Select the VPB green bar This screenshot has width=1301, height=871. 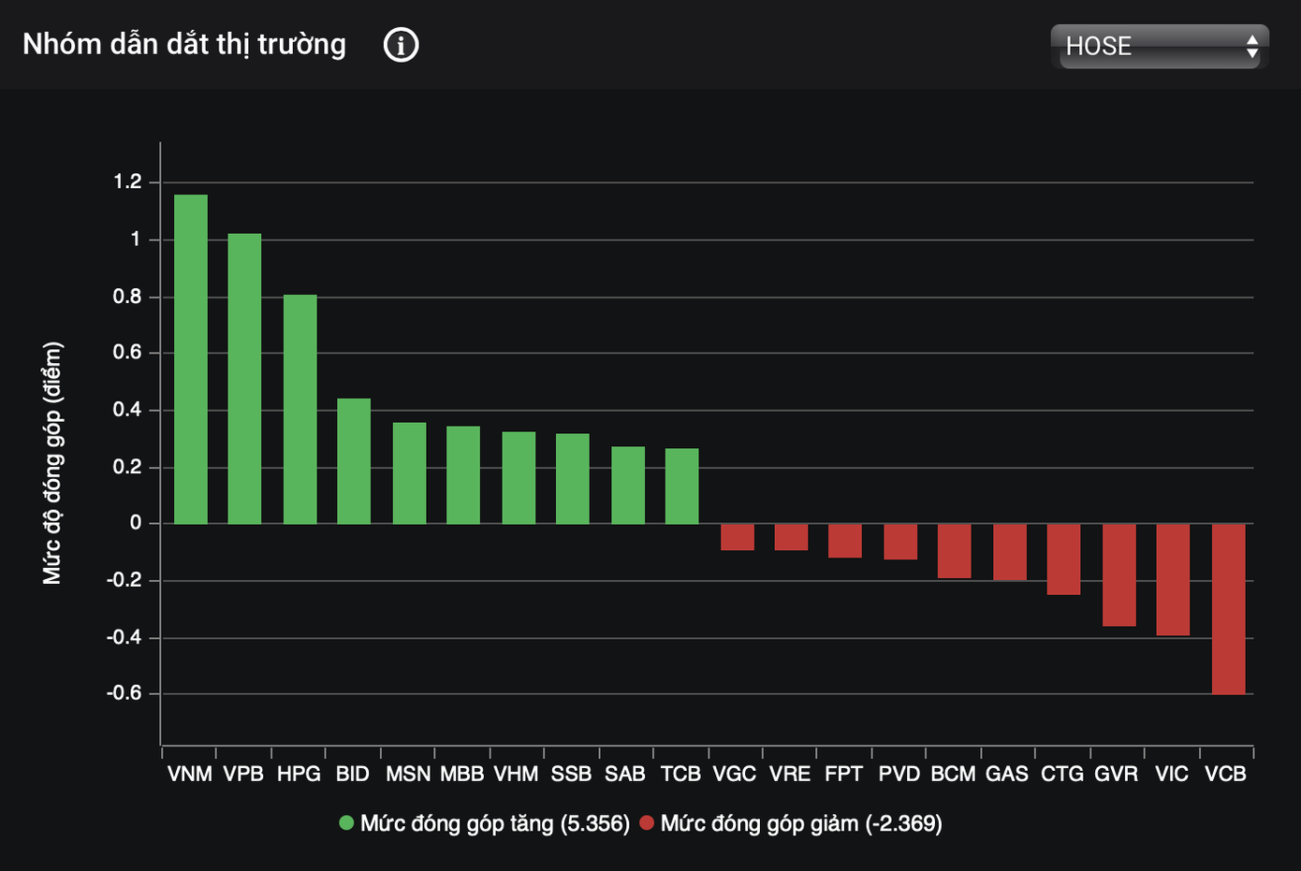pyautogui.click(x=244, y=379)
